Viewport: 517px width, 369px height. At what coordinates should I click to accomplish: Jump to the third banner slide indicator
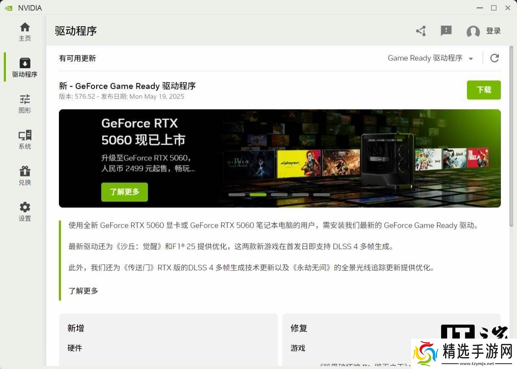coord(279,195)
